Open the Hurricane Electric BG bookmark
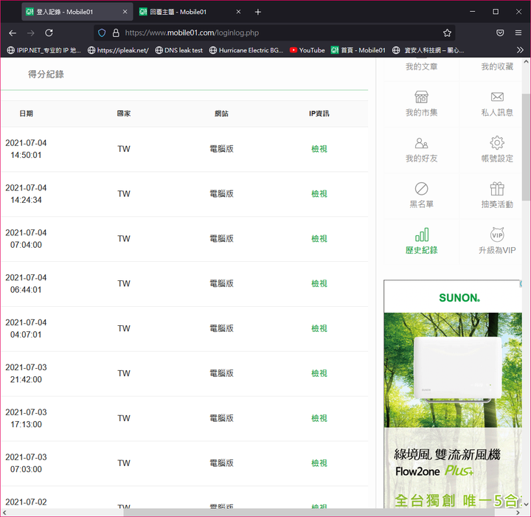Screen dimensions: 531x517 (x=246, y=50)
